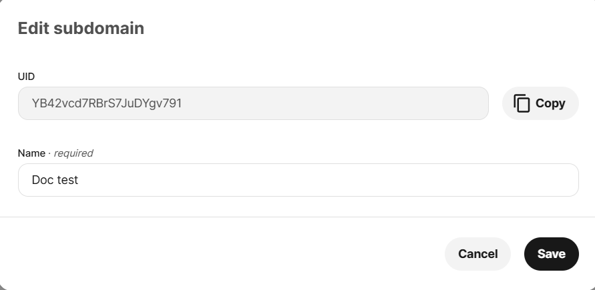The height and width of the screenshot is (290, 595).
Task: Click the word 'Save' on black button
Action: click(x=552, y=254)
